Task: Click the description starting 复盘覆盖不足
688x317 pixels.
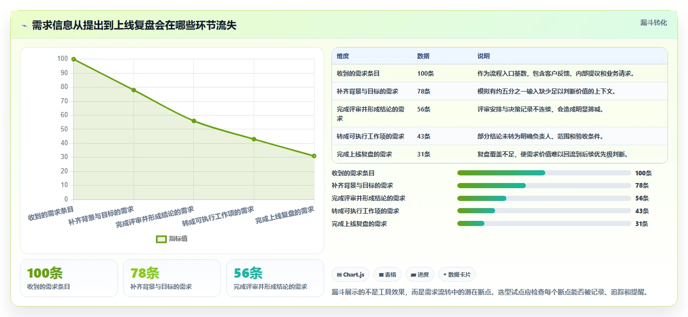Action: [x=552, y=154]
